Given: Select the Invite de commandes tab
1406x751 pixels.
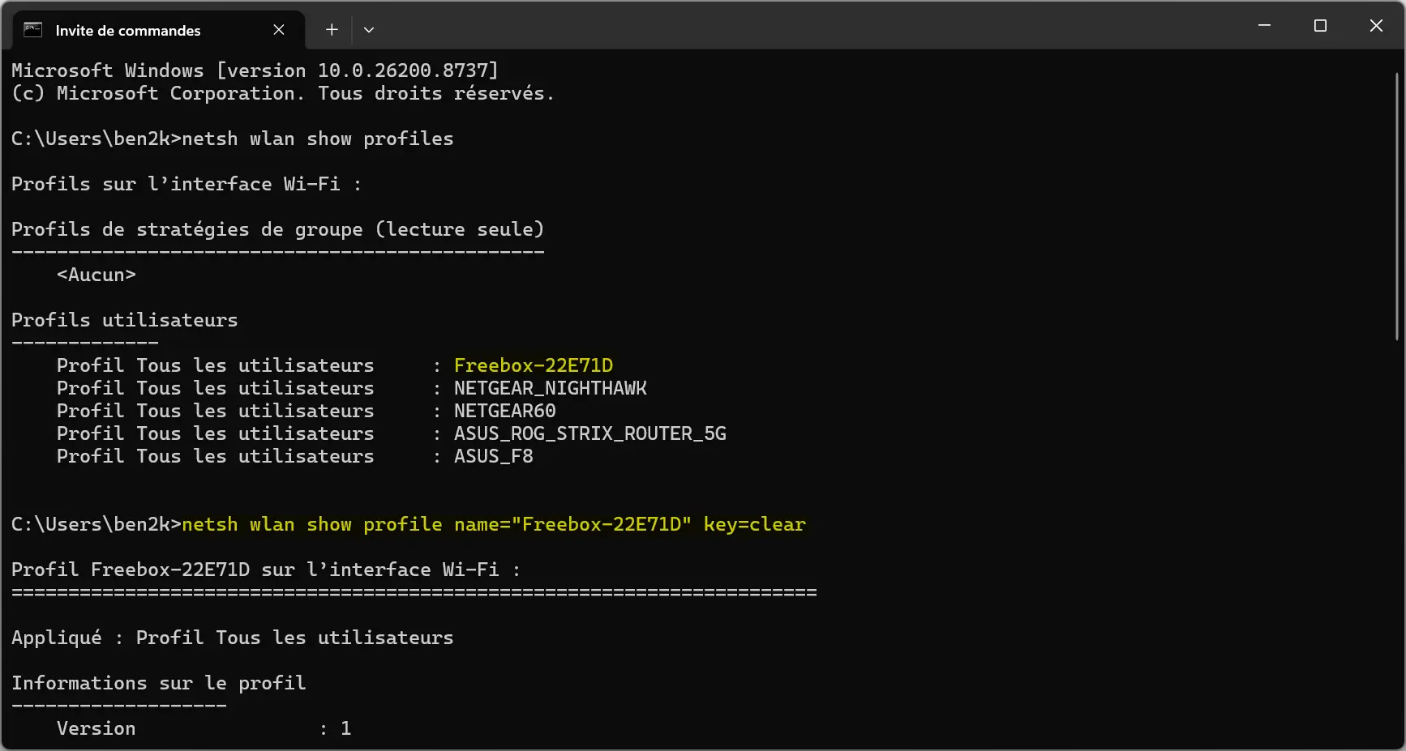Looking at the screenshot, I should point(159,30).
